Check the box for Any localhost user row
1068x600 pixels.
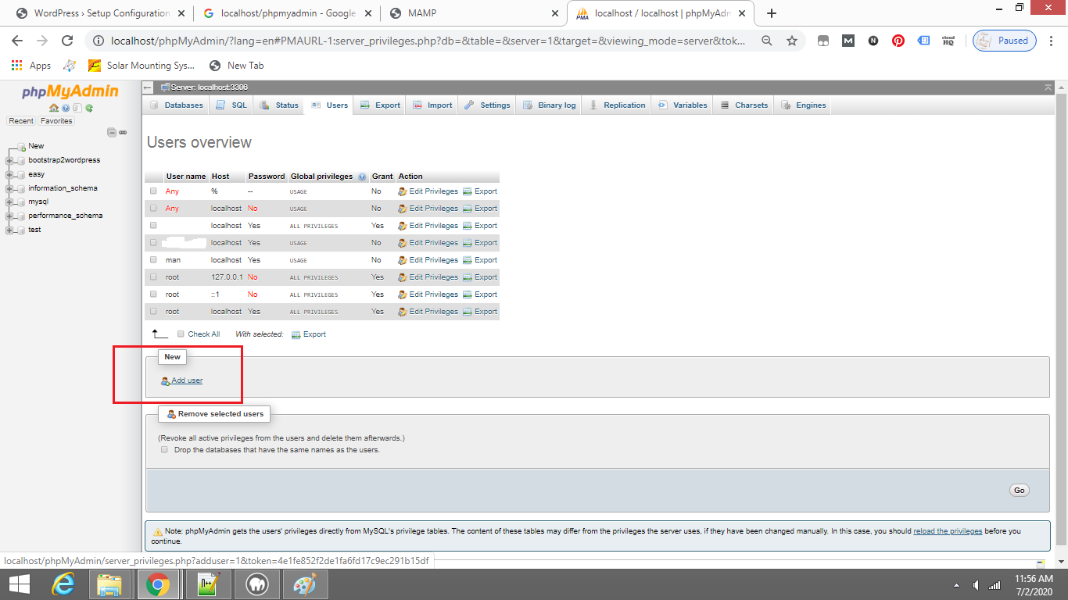153,209
